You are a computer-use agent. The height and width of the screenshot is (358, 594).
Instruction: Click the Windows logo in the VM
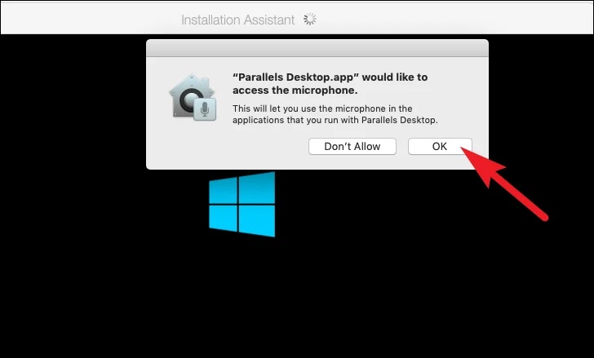point(242,205)
